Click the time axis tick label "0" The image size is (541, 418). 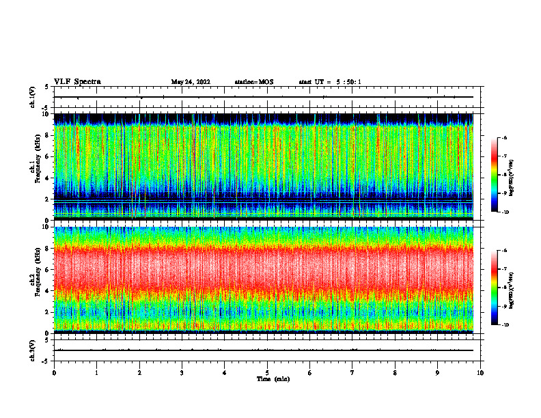coord(54,373)
